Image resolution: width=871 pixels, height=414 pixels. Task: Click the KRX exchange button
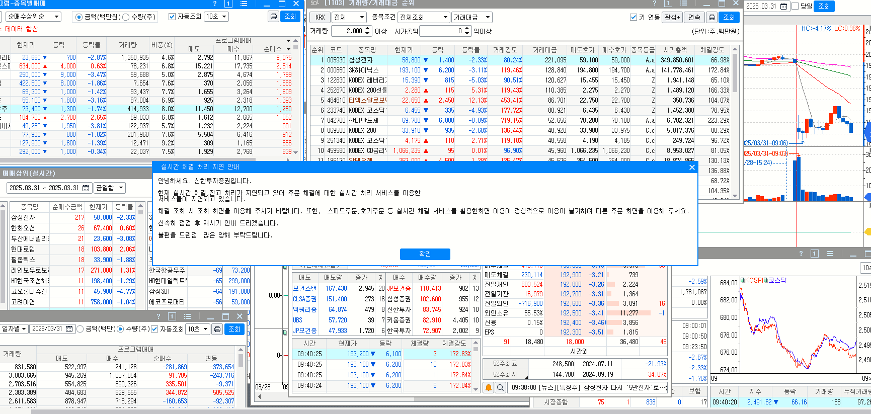(x=320, y=17)
